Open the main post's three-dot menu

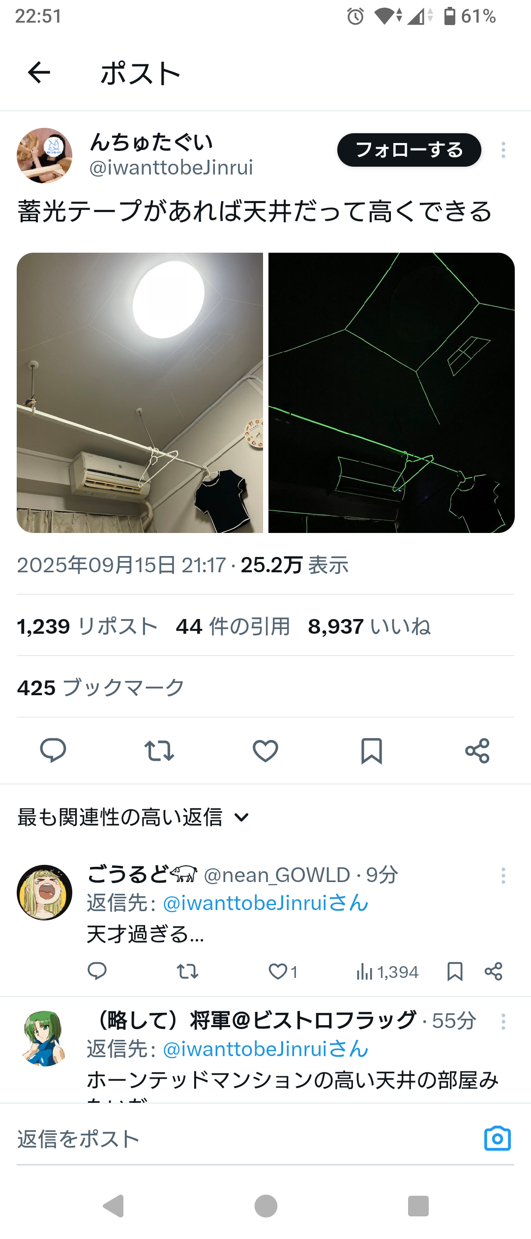tap(503, 150)
